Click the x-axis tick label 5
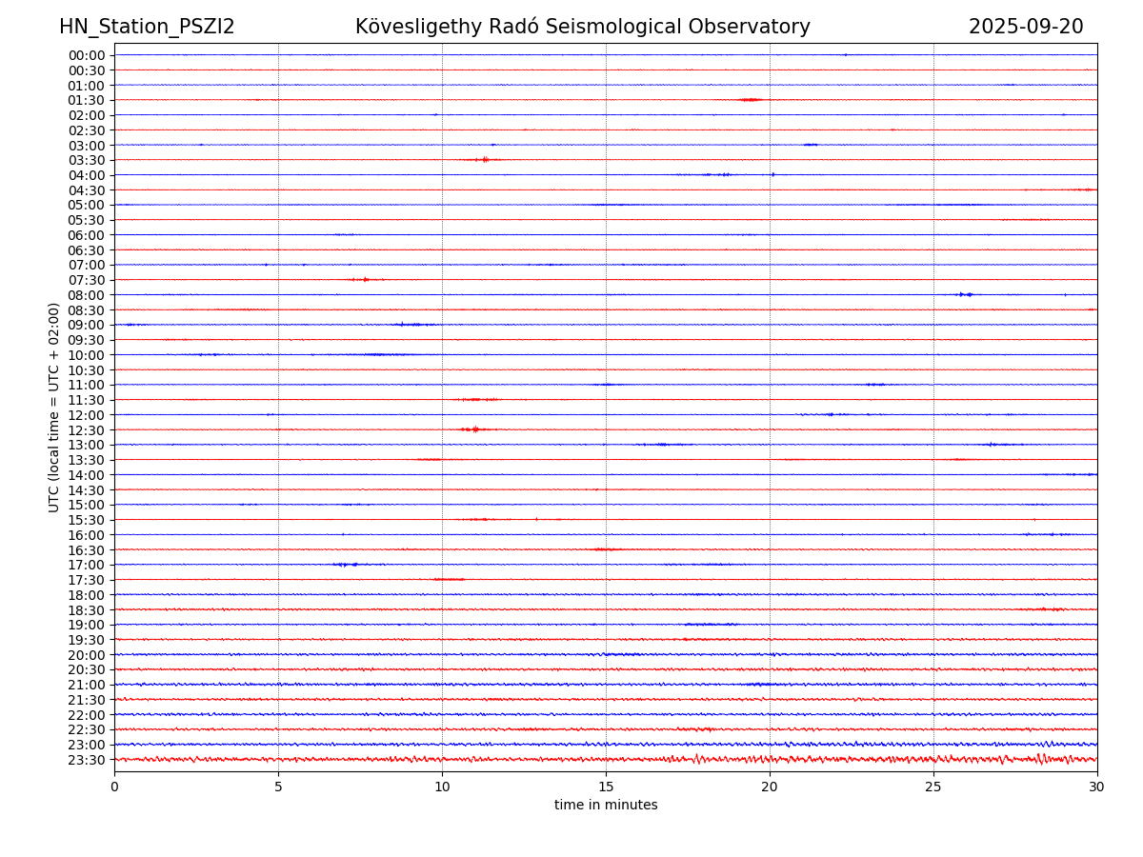 point(278,787)
